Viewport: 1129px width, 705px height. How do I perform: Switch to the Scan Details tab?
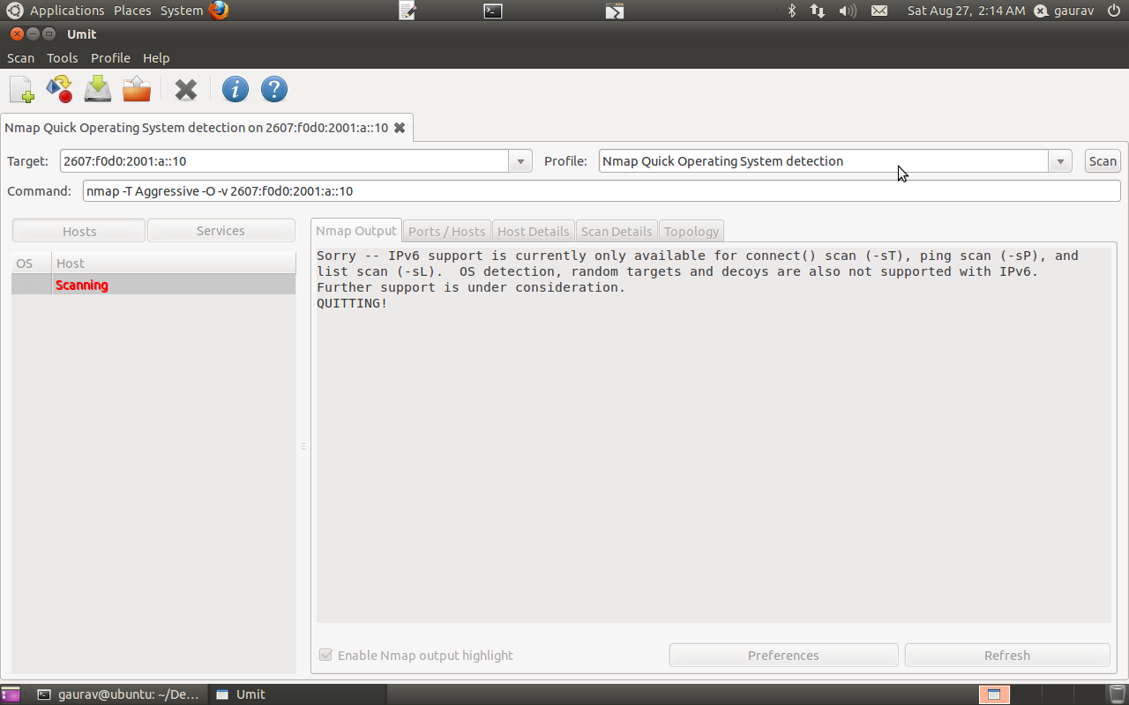point(617,232)
